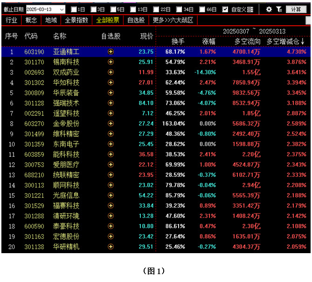Image resolution: width=312 pixels, height=282 pixels.
Task: Enable the 1日 checkbox
Action: [74, 9]
